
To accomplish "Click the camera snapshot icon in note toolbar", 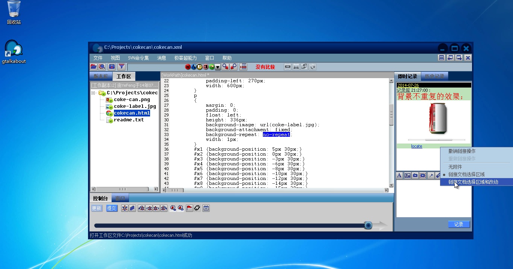I will [415, 175].
